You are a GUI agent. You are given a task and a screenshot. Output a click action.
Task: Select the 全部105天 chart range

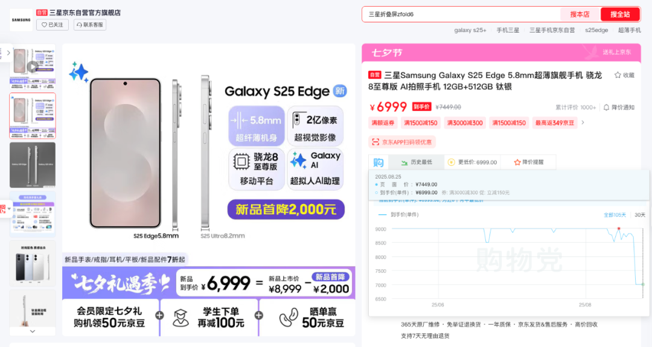615,215
